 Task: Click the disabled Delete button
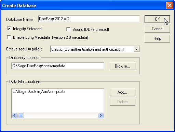pyautogui.click(x=122, y=102)
